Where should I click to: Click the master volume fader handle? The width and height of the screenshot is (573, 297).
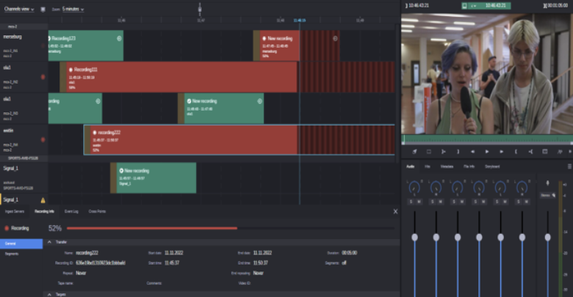[547, 237]
